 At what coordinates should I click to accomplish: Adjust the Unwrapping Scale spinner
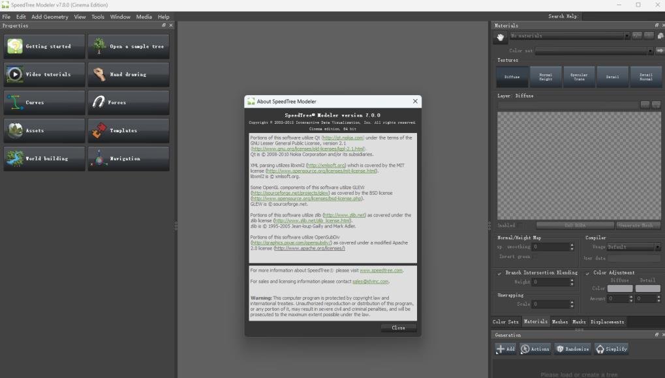click(572, 304)
